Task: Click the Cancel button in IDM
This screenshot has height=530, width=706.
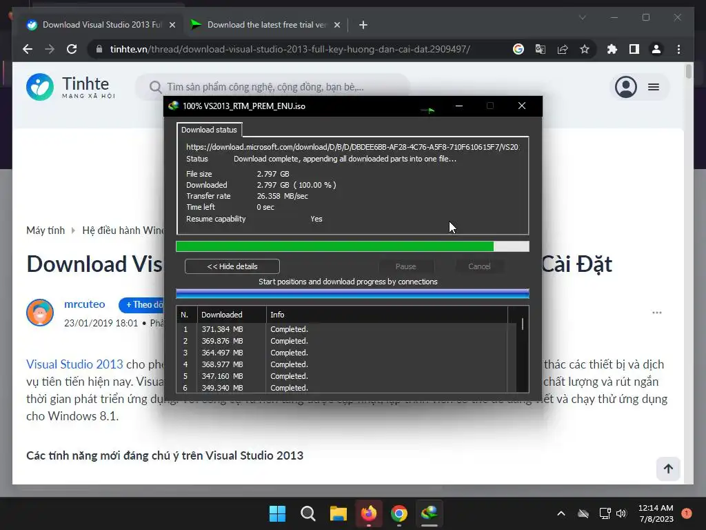Action: pos(479,266)
